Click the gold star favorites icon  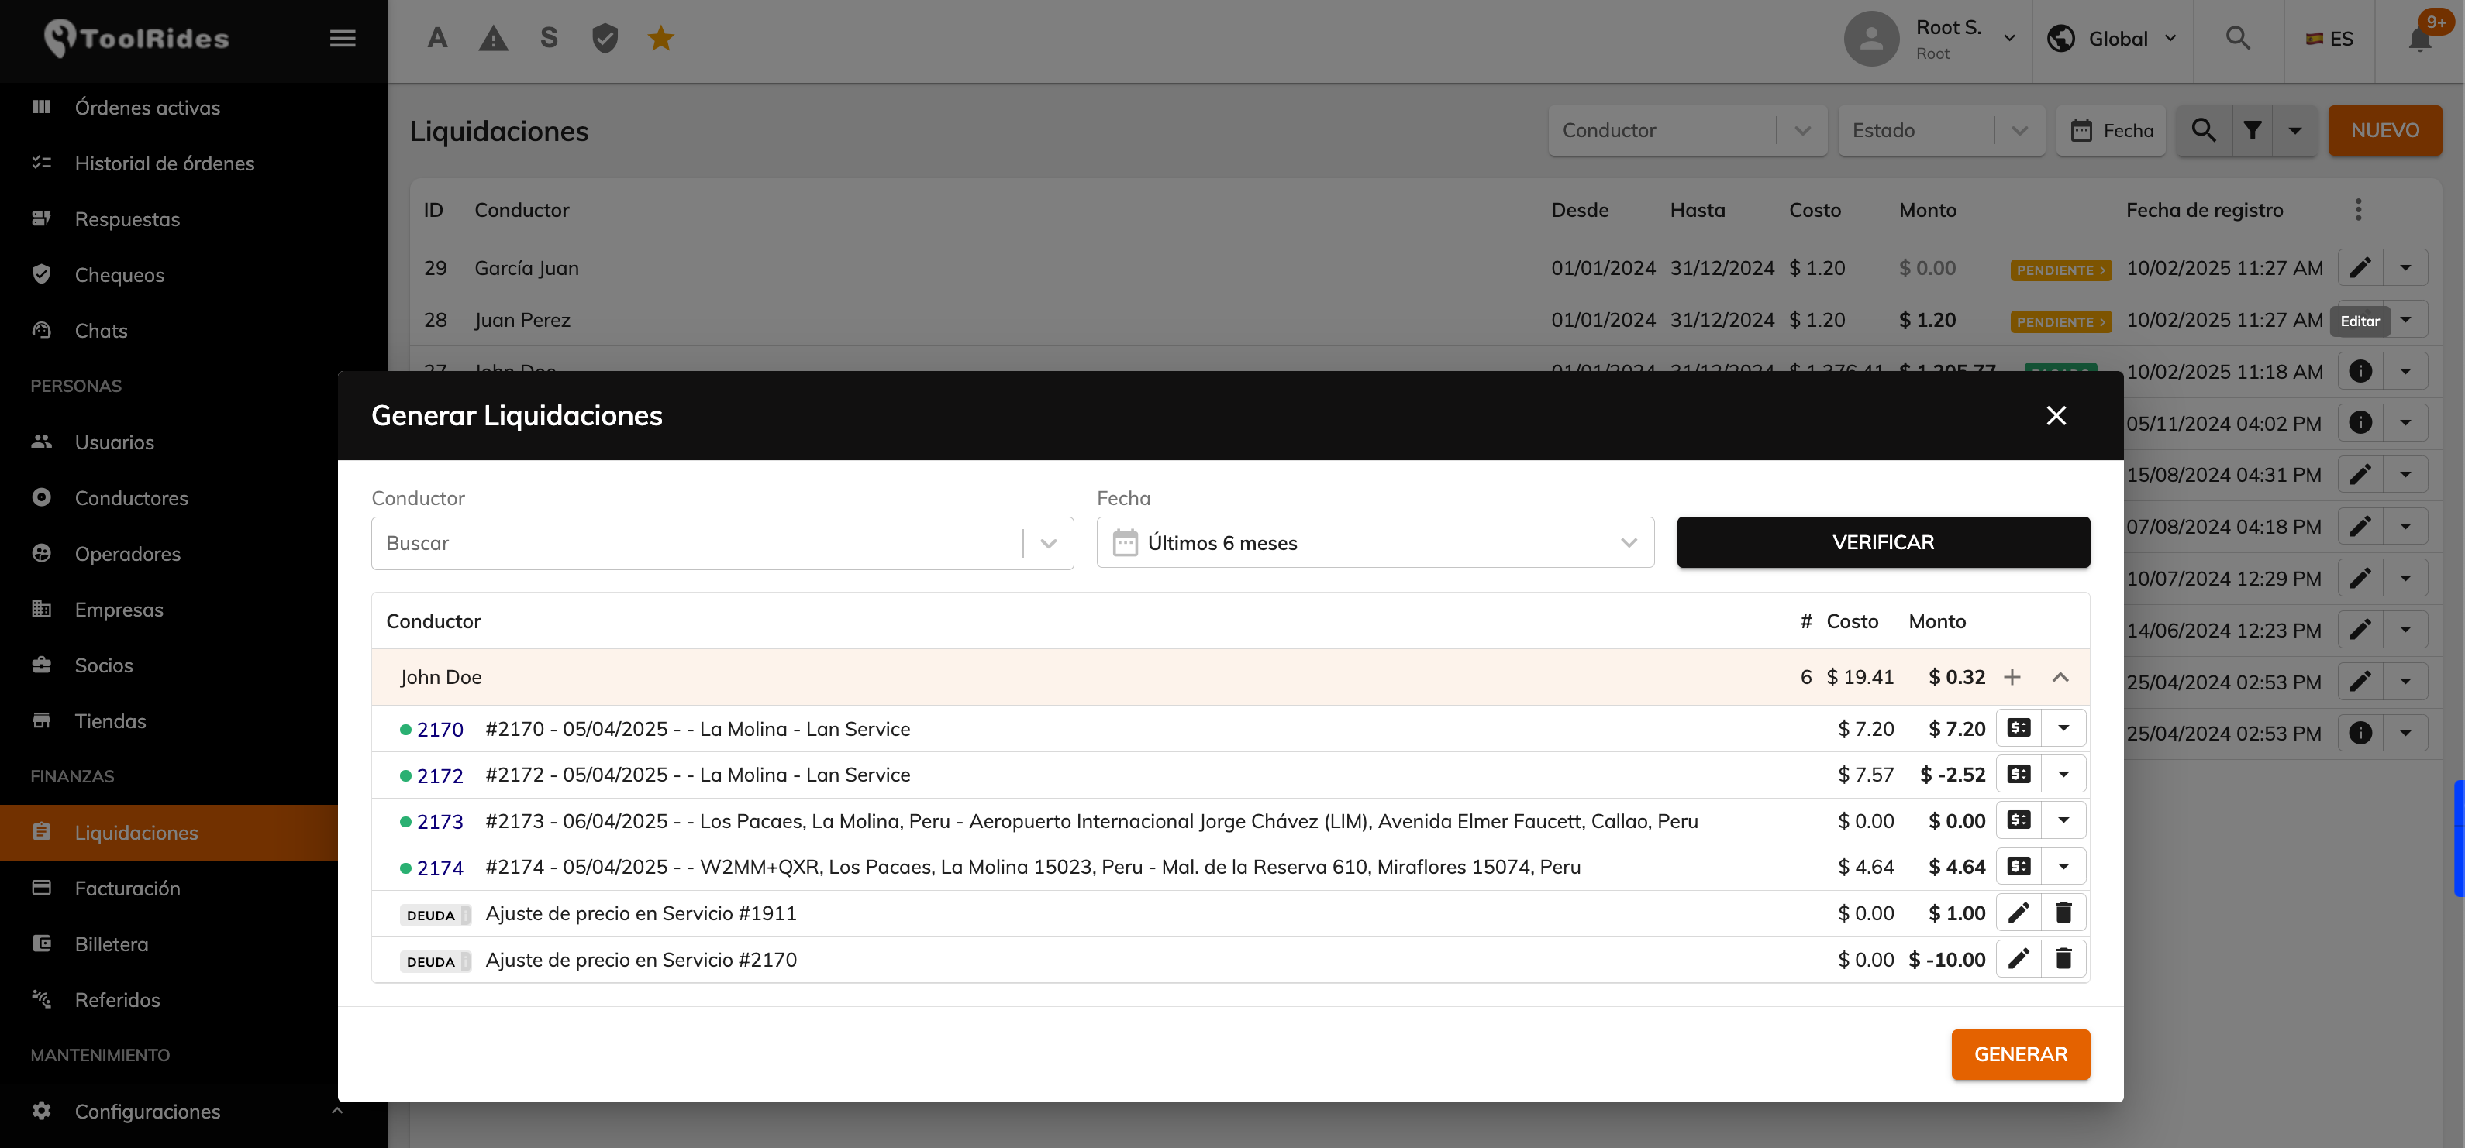tap(660, 38)
